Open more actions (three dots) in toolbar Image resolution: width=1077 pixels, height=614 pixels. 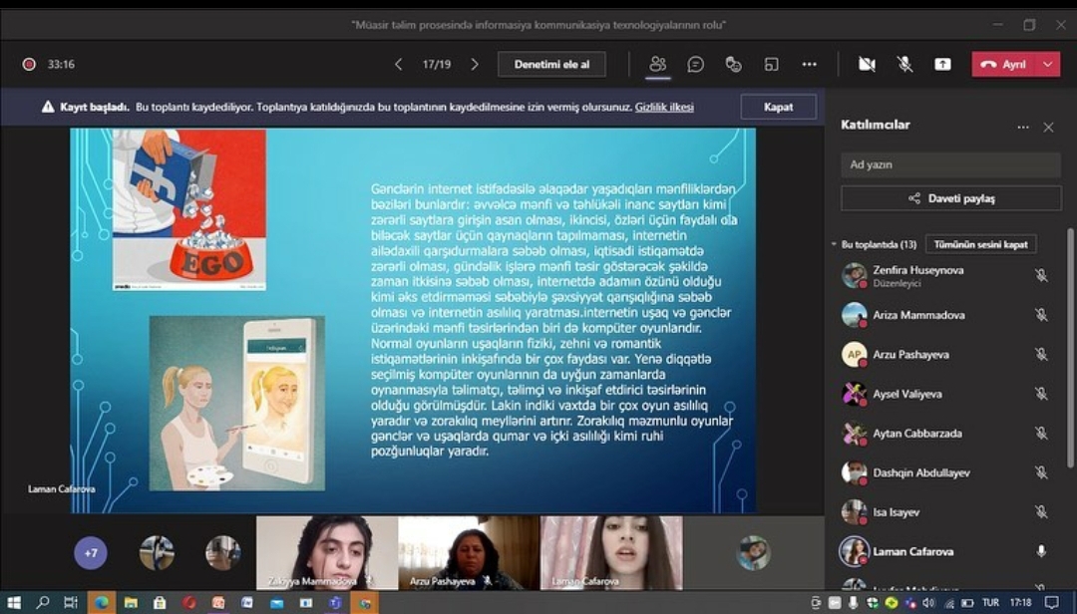coord(809,64)
